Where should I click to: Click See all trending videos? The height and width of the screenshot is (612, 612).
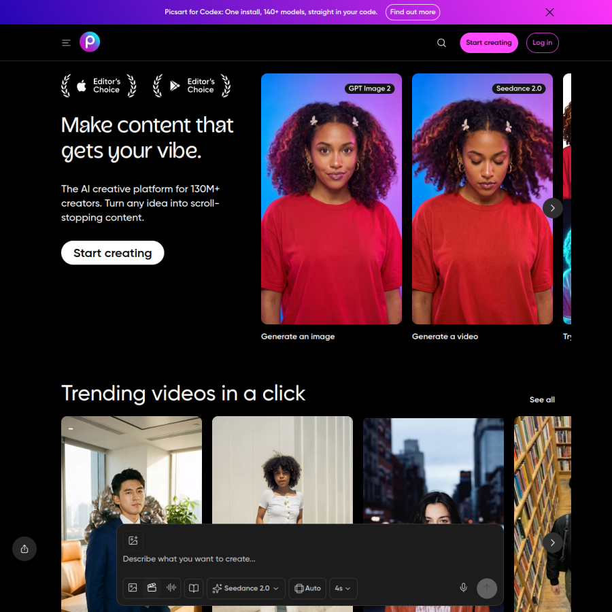[542, 400]
